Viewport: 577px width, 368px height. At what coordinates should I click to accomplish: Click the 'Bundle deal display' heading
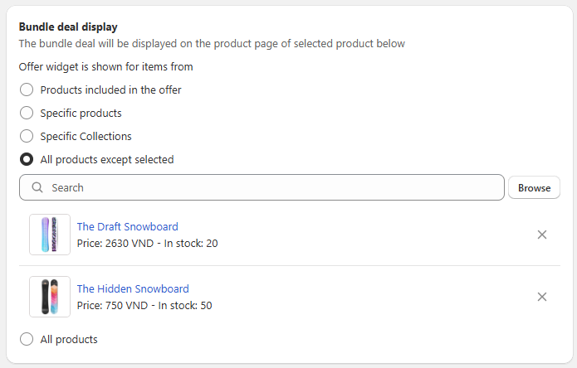pos(68,27)
